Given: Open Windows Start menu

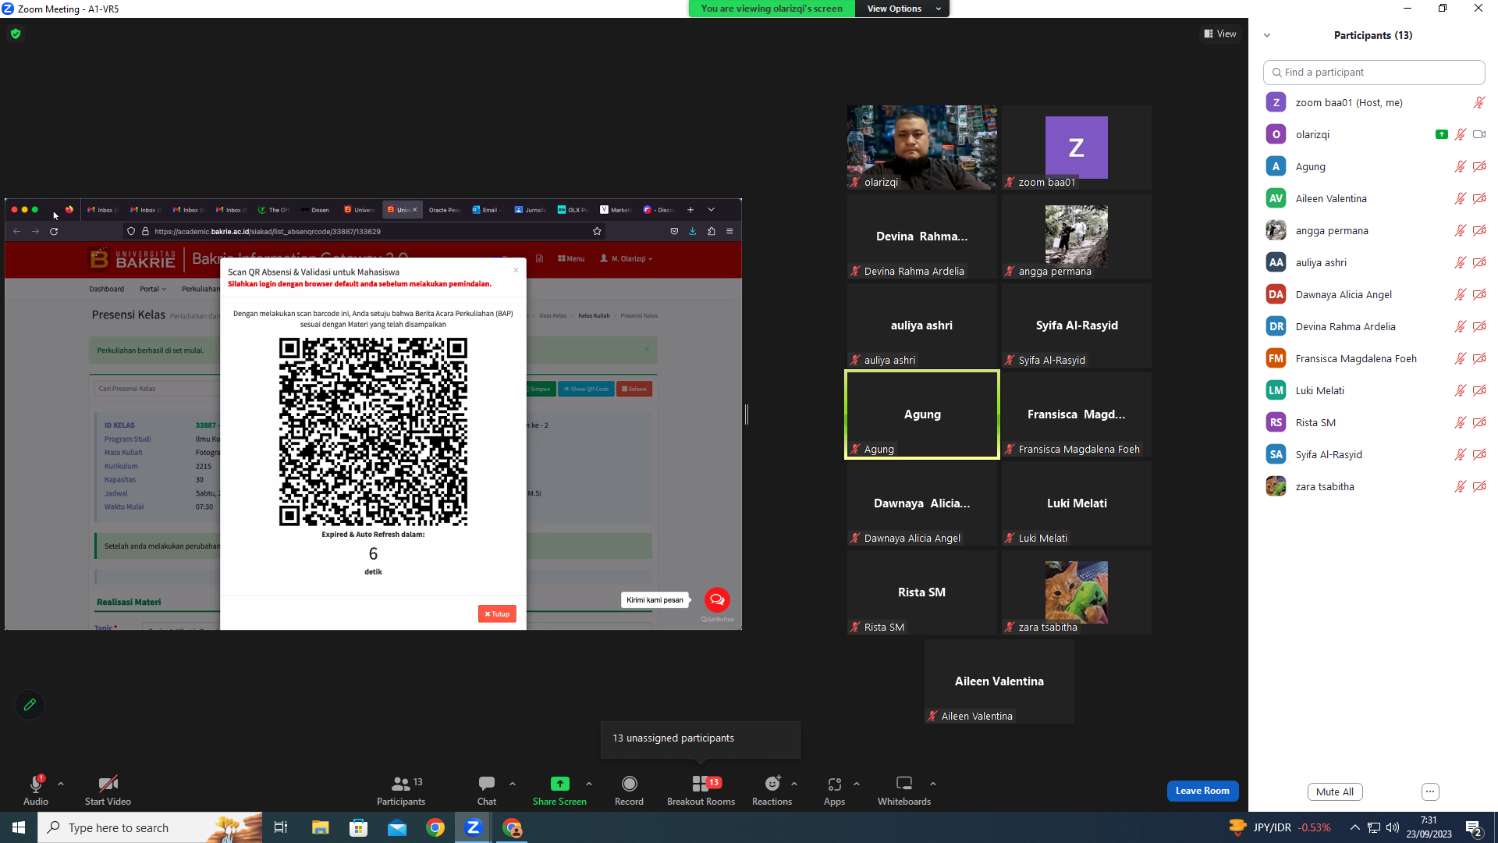Looking at the screenshot, I should point(19,827).
